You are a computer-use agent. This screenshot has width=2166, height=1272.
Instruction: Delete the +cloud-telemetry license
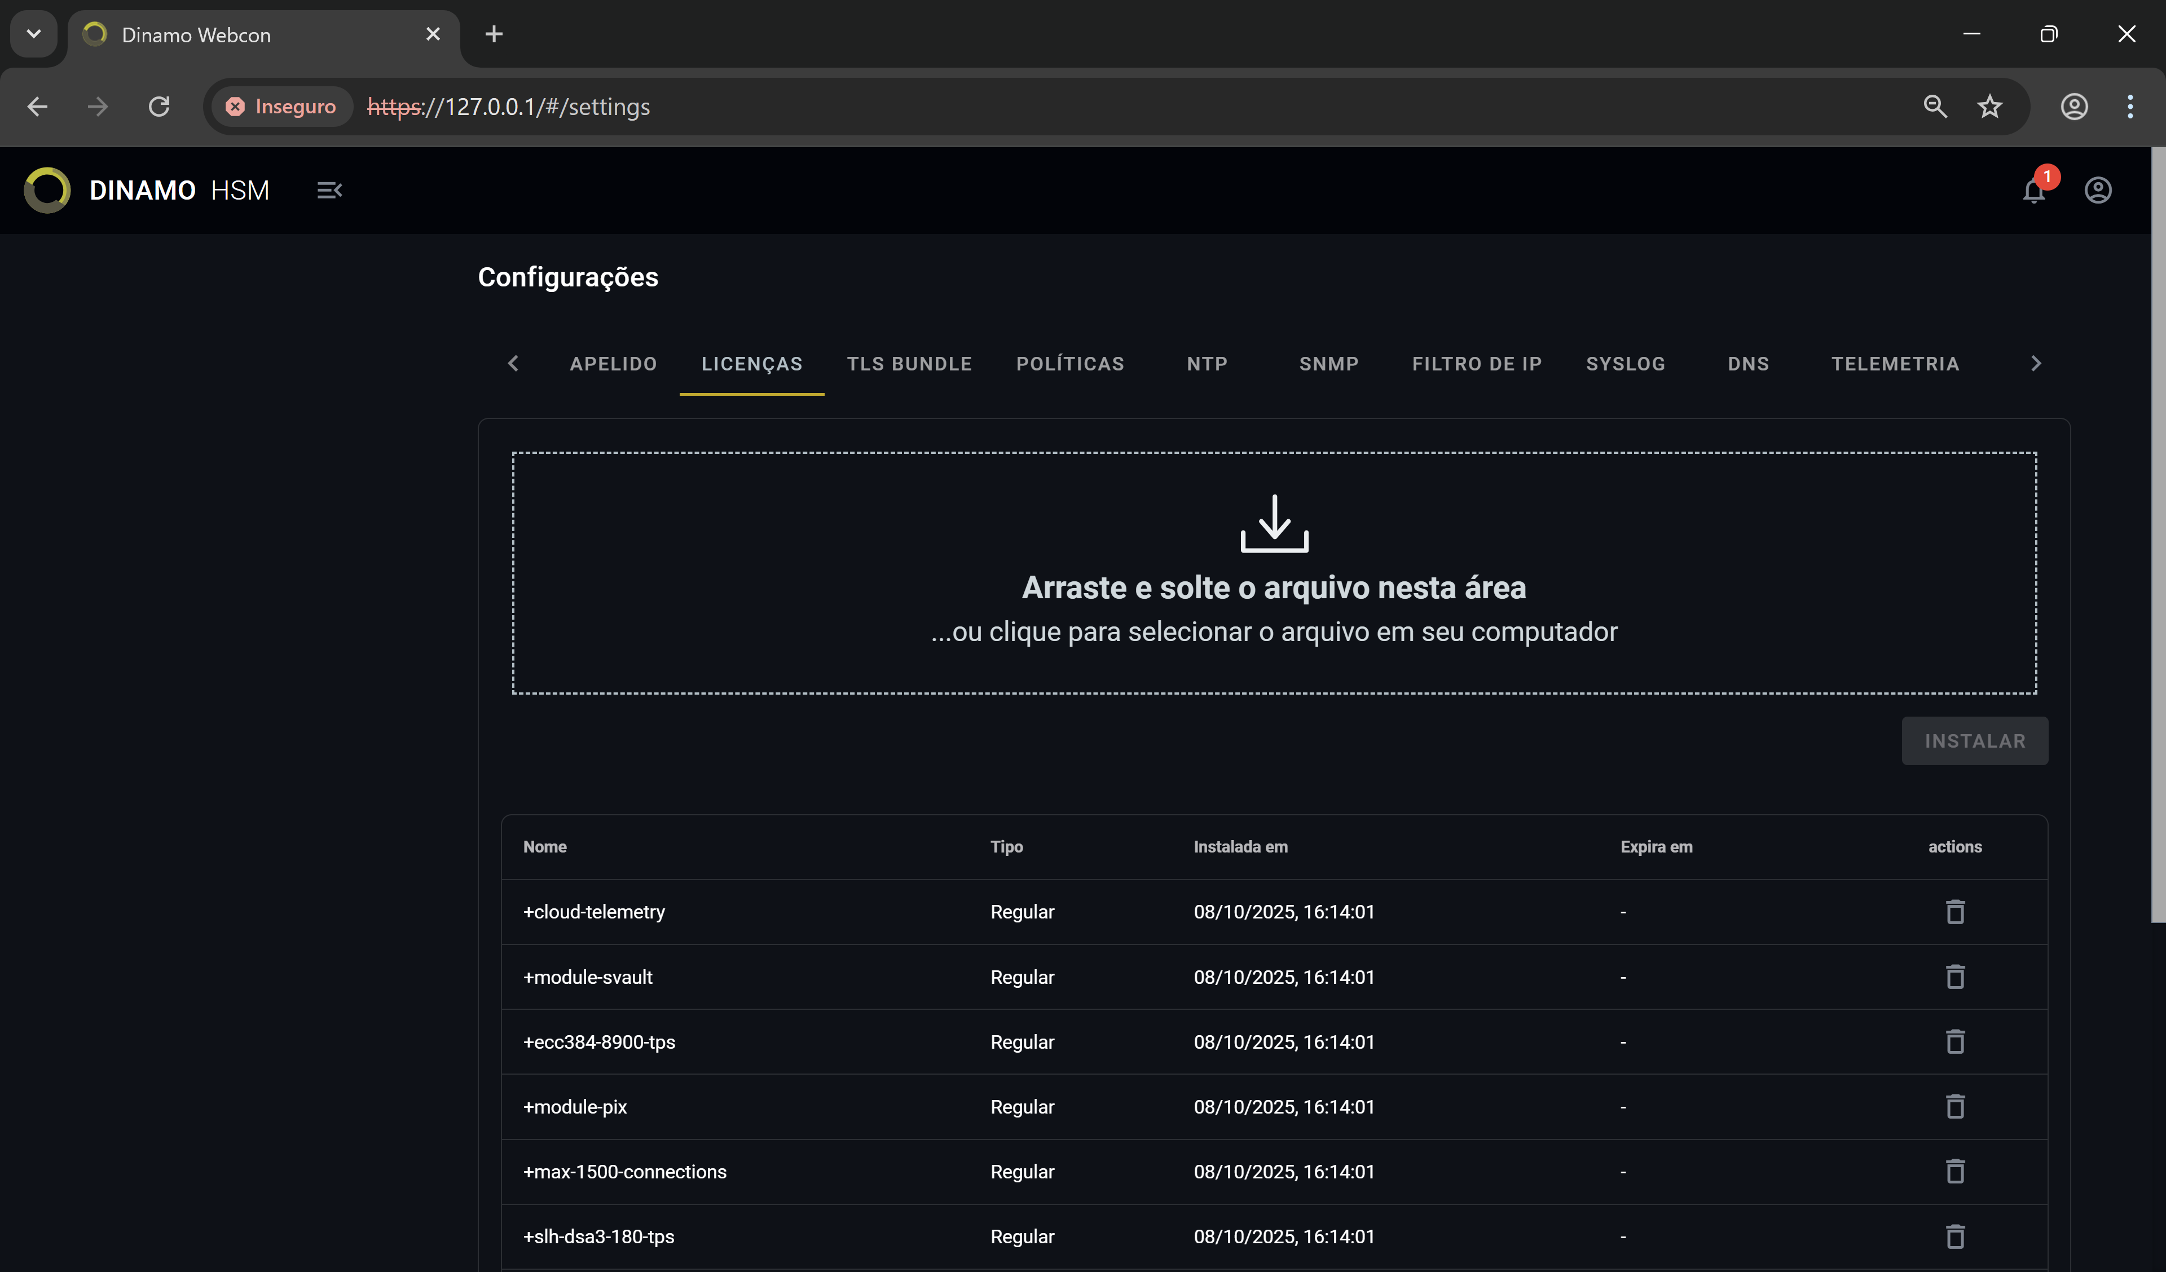[1954, 912]
